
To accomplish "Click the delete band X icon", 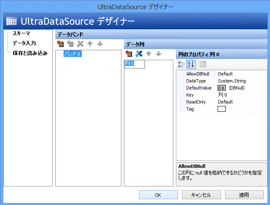I will point(80,44).
